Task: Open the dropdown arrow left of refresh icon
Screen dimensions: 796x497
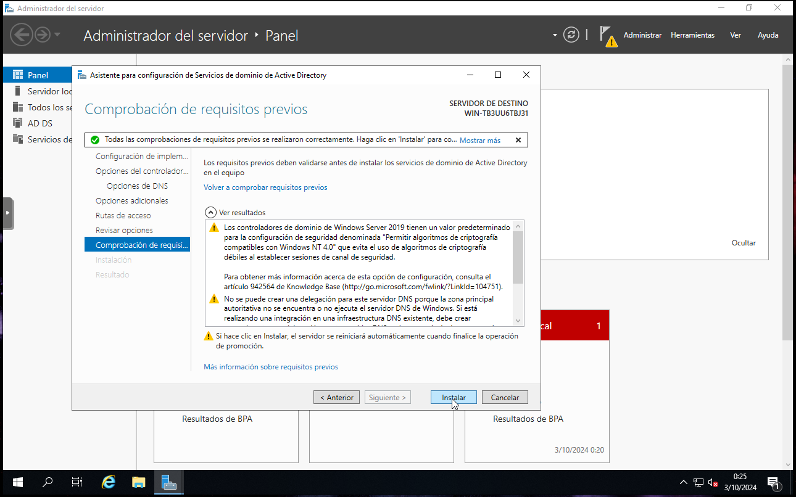Action: (555, 35)
